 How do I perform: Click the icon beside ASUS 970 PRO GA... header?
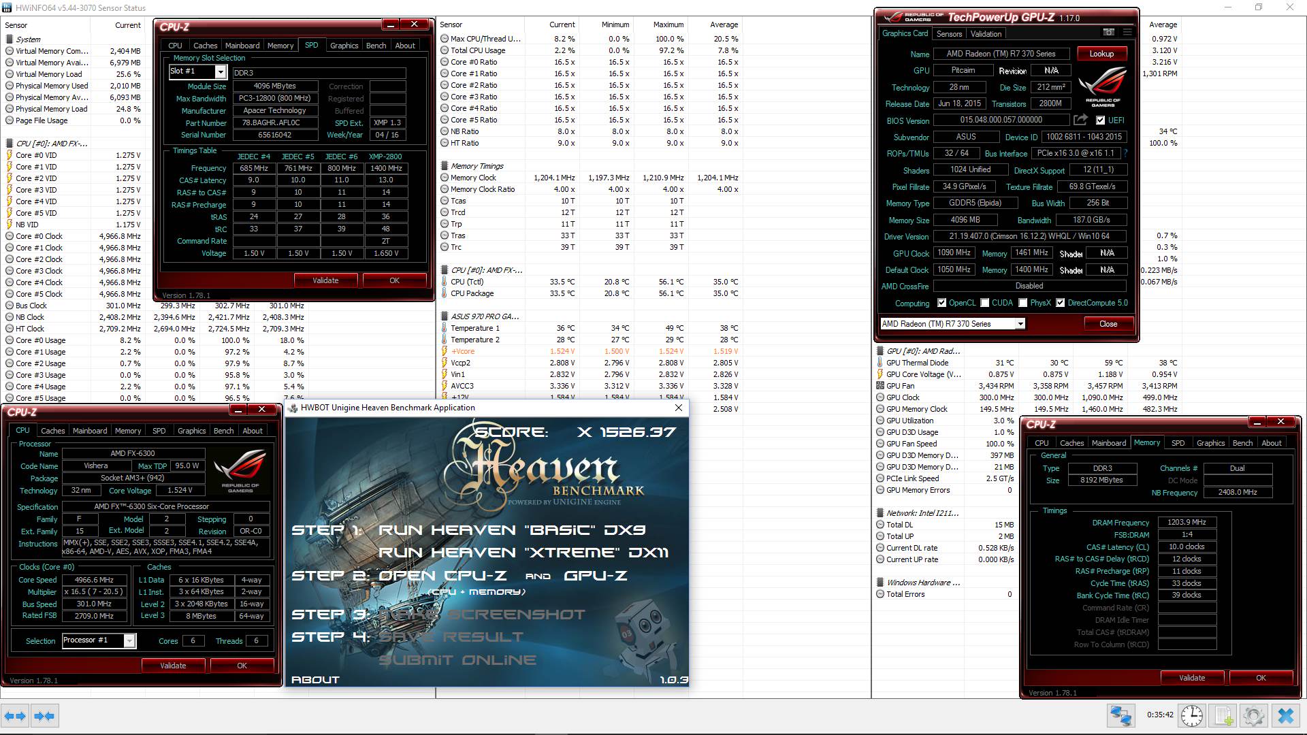point(445,316)
